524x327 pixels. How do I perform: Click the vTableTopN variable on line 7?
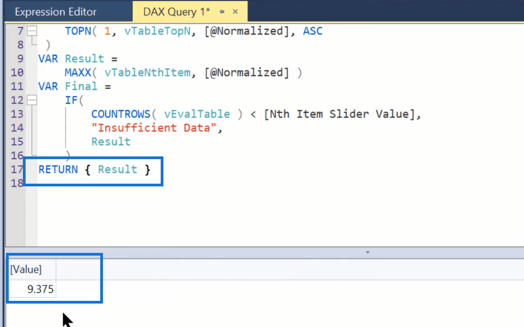[157, 31]
